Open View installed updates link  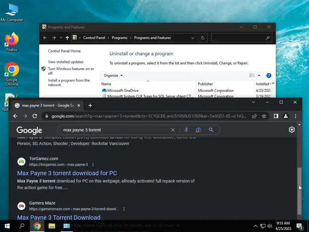pyautogui.click(x=65, y=62)
